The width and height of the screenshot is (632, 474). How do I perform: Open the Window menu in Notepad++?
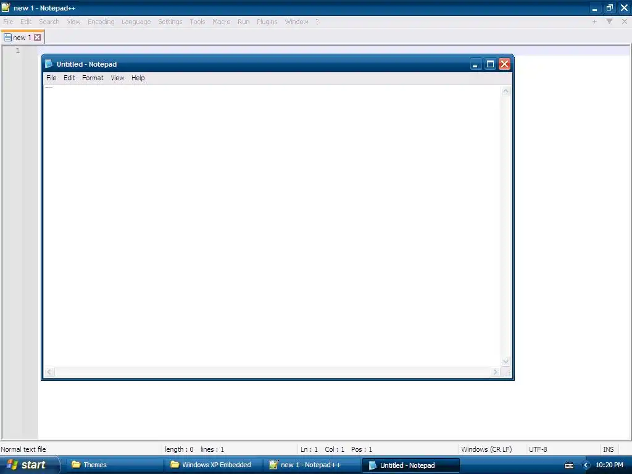[x=296, y=22]
